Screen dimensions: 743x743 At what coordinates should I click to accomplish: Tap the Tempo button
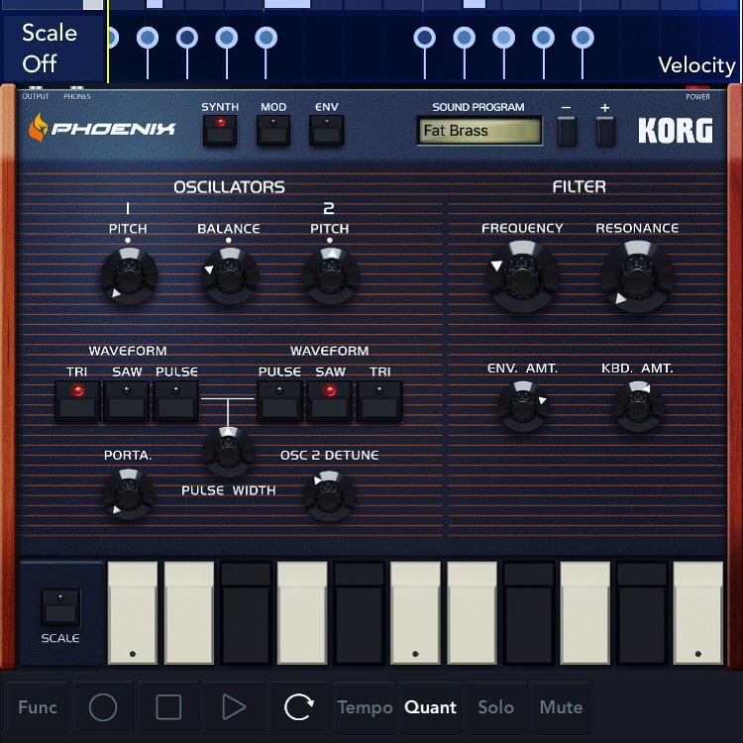coord(365,707)
